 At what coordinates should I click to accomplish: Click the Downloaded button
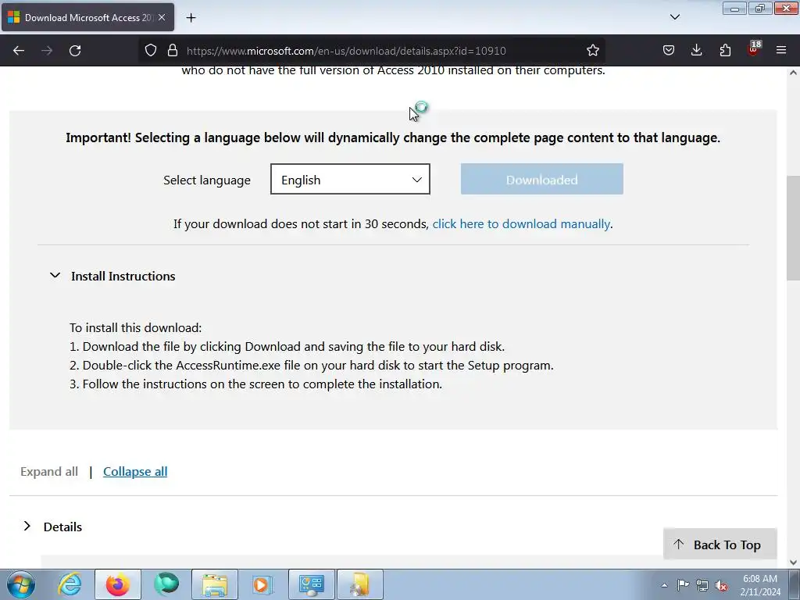click(x=542, y=179)
